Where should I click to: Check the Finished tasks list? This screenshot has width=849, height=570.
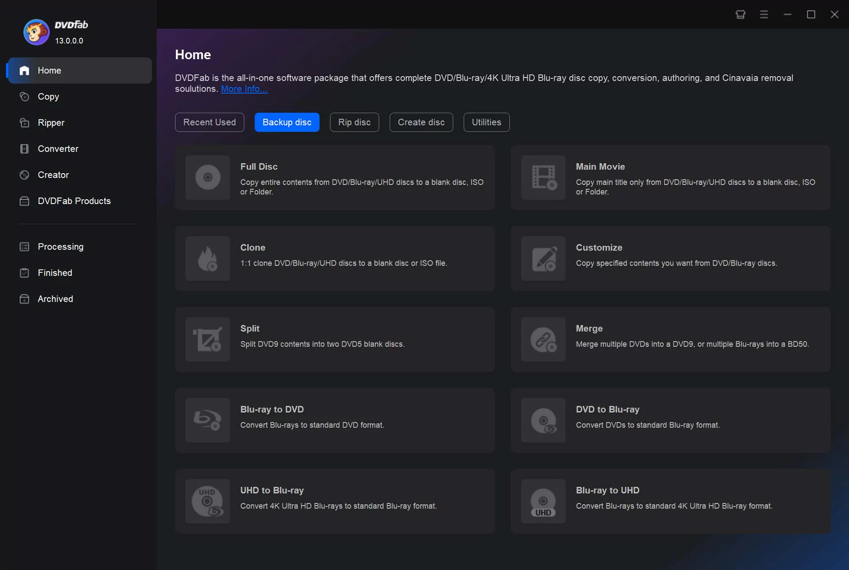pyautogui.click(x=55, y=273)
